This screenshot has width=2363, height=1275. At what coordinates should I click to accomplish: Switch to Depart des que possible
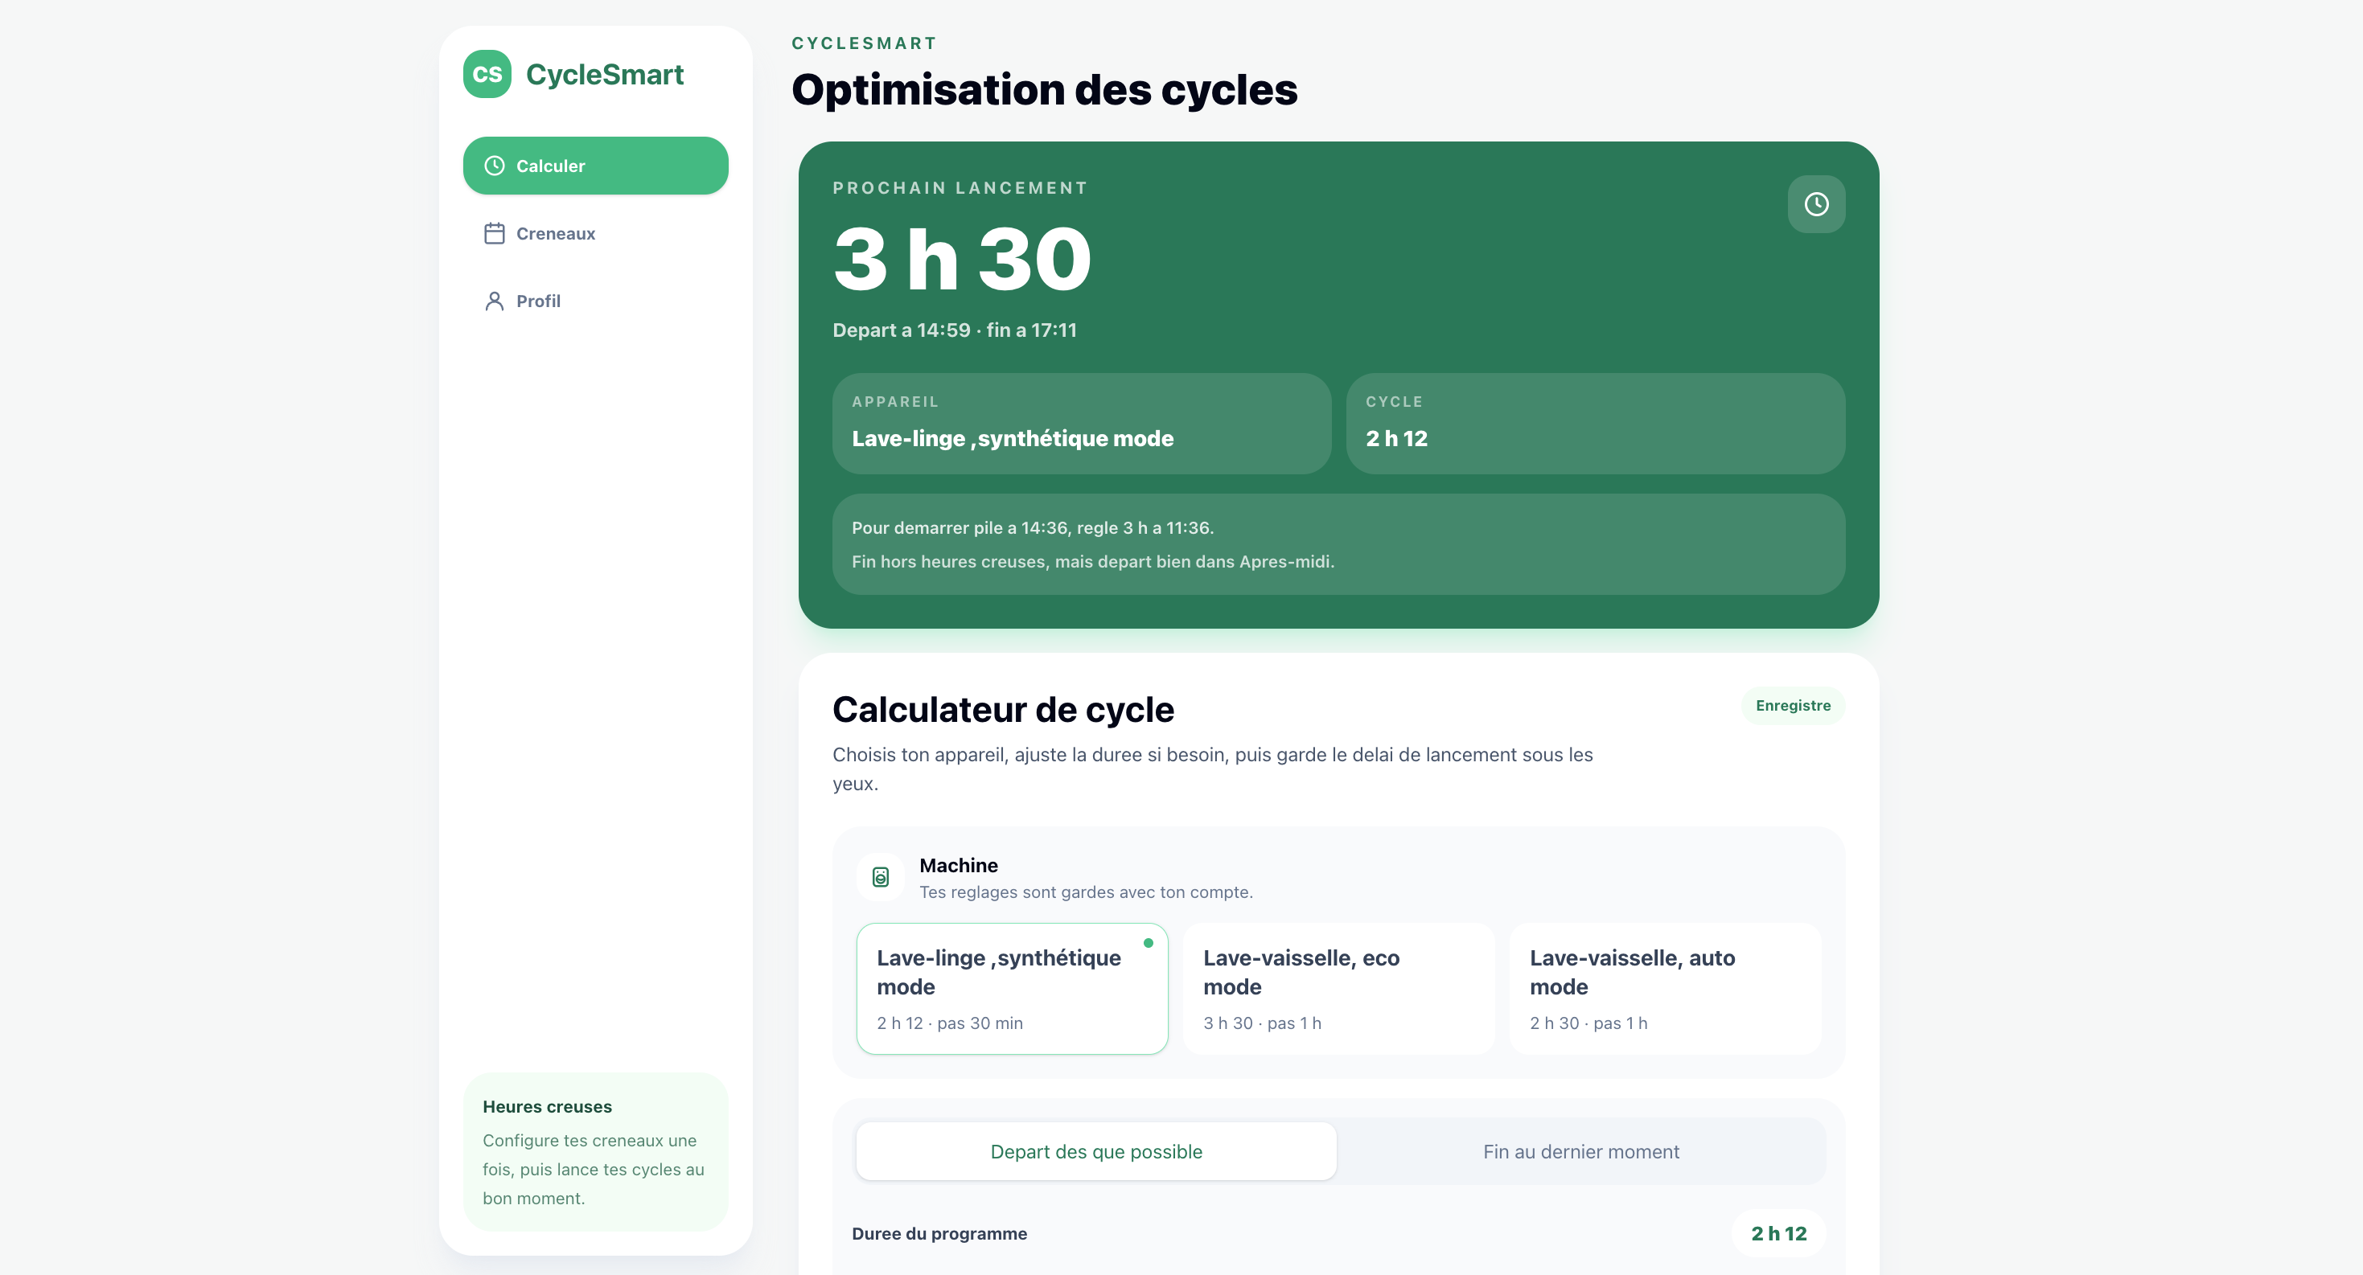point(1096,1151)
